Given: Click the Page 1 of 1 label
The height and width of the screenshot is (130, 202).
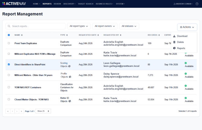Looking at the screenshot, I should tap(30, 111).
